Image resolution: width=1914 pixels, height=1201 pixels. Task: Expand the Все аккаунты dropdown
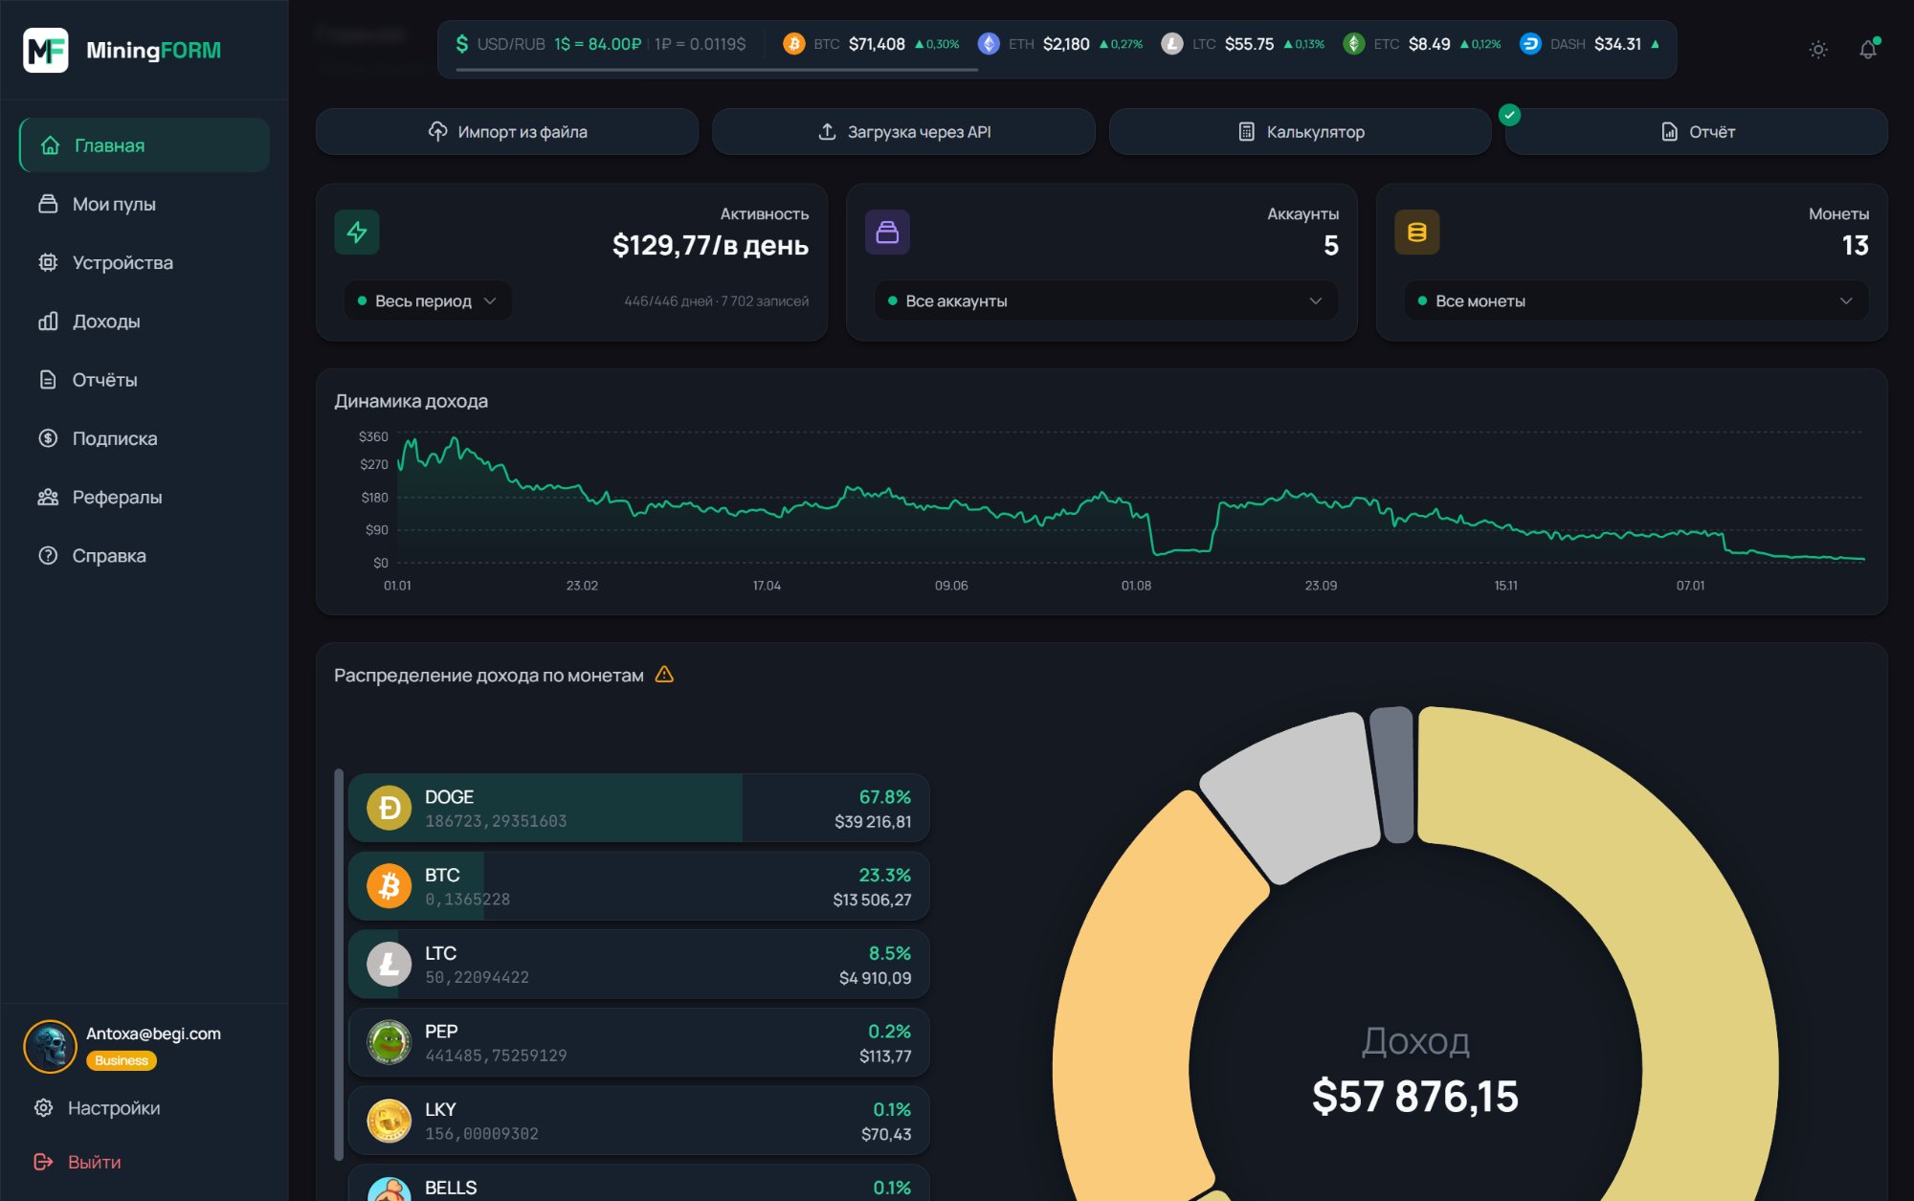point(1105,301)
